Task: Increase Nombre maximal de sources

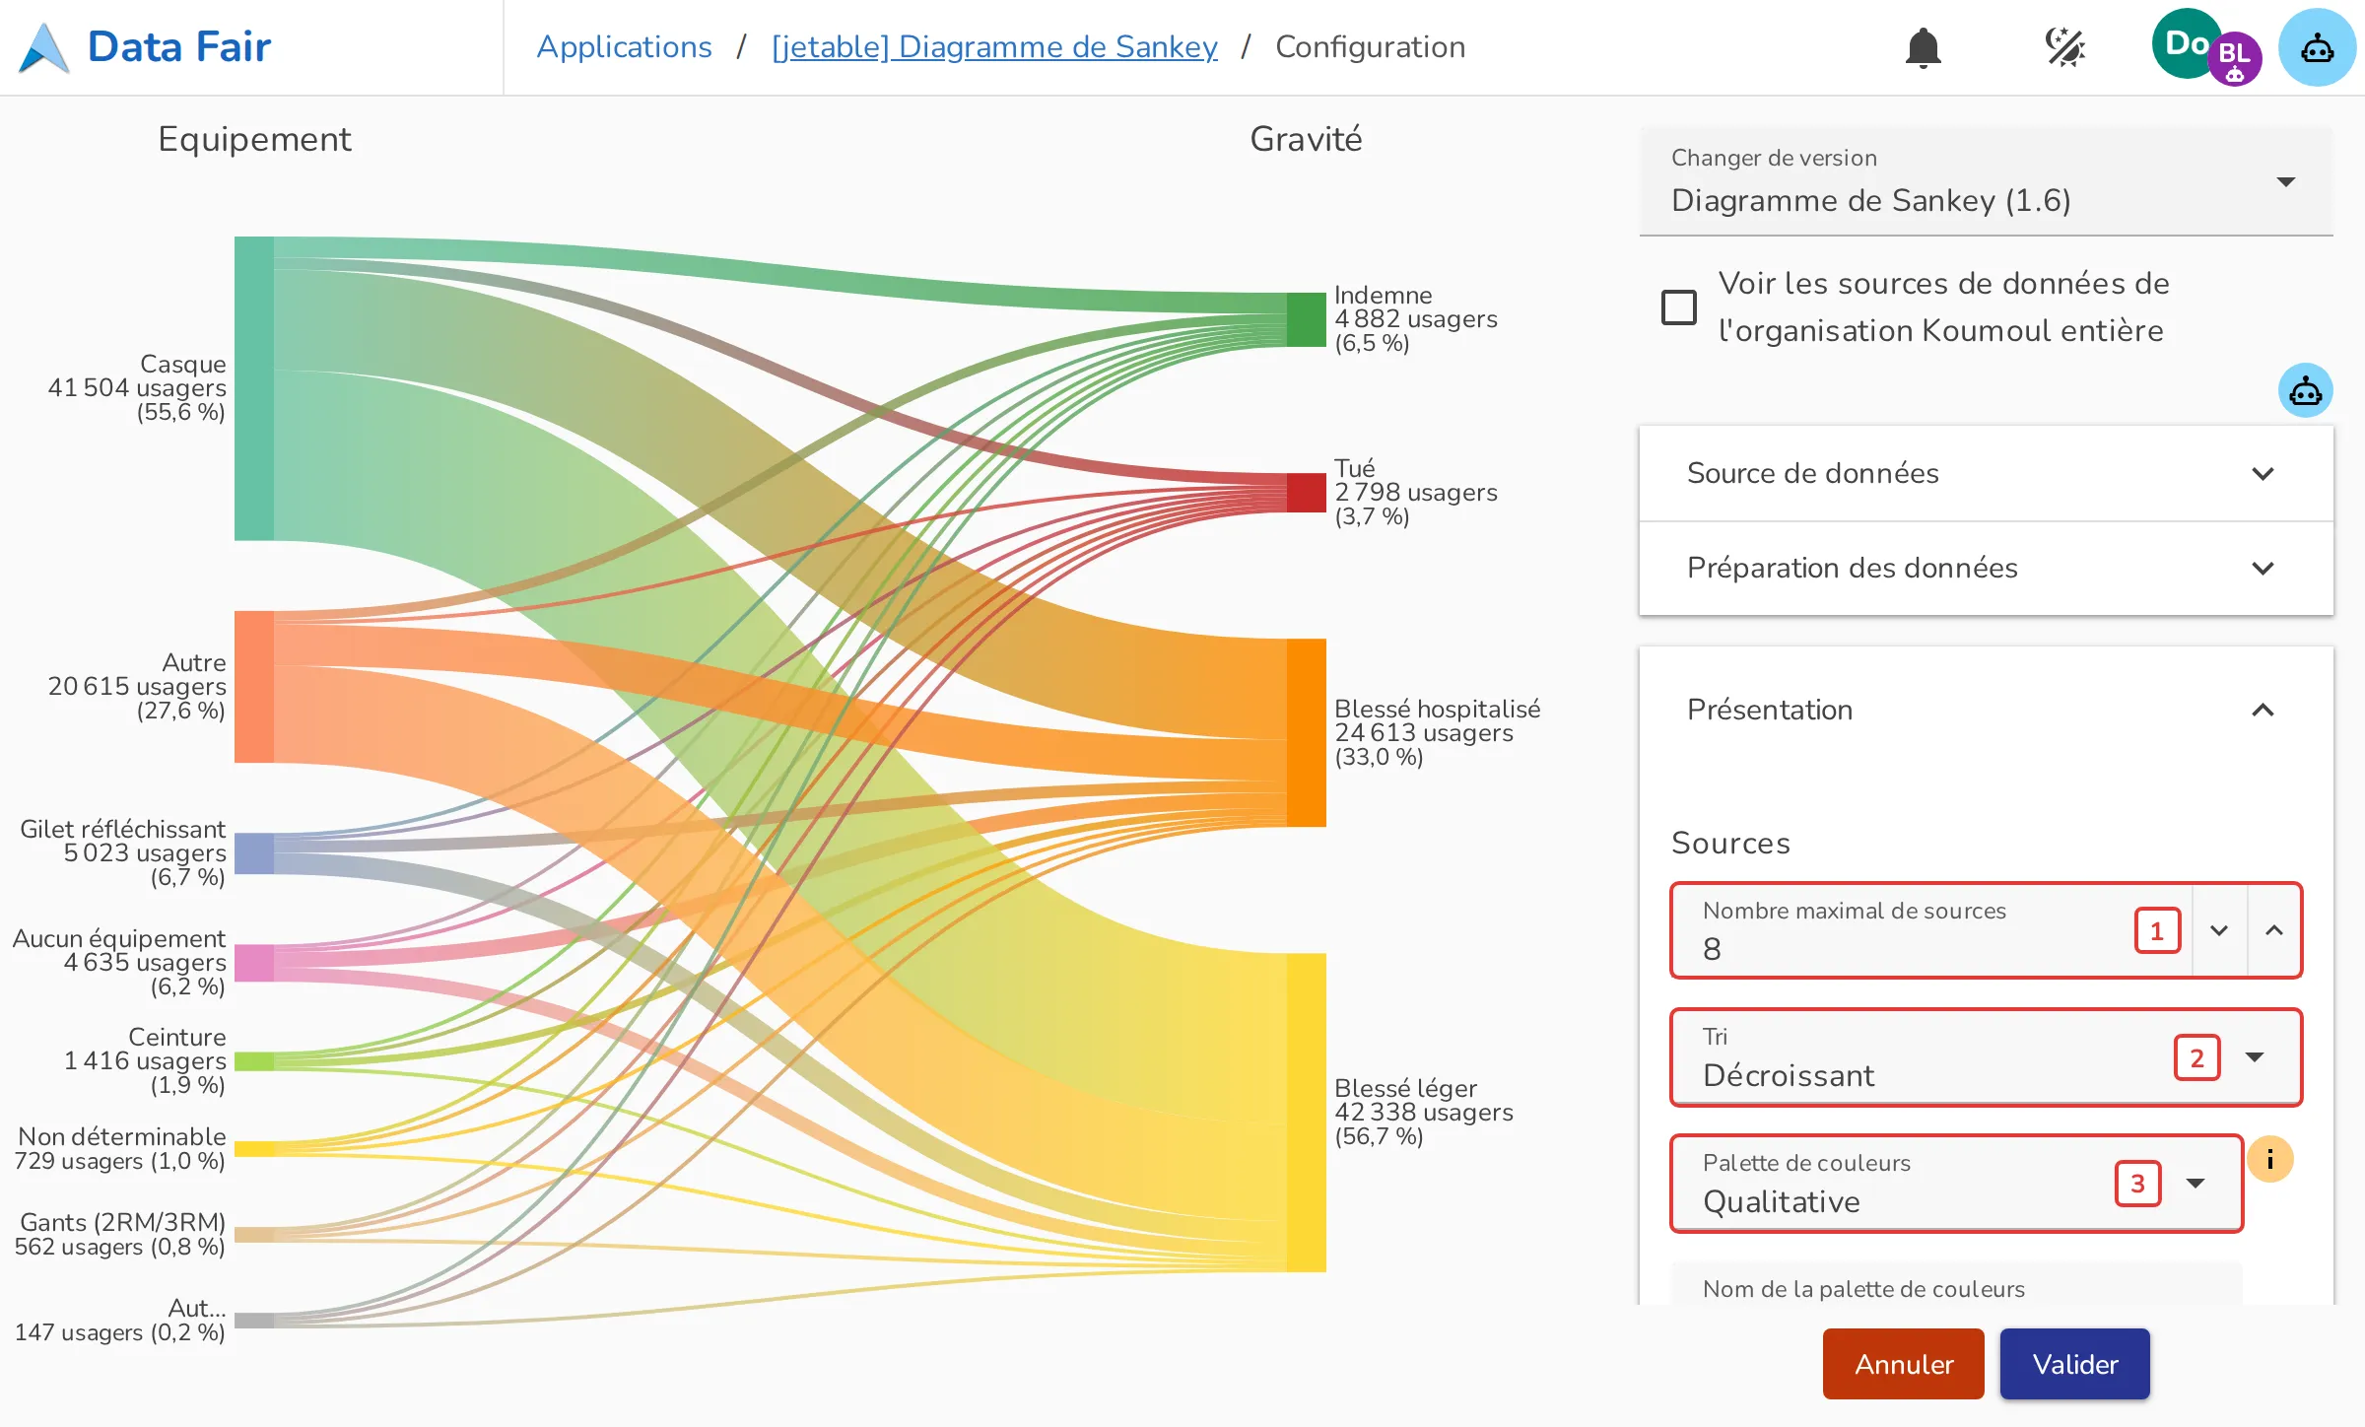Action: click(x=2274, y=930)
